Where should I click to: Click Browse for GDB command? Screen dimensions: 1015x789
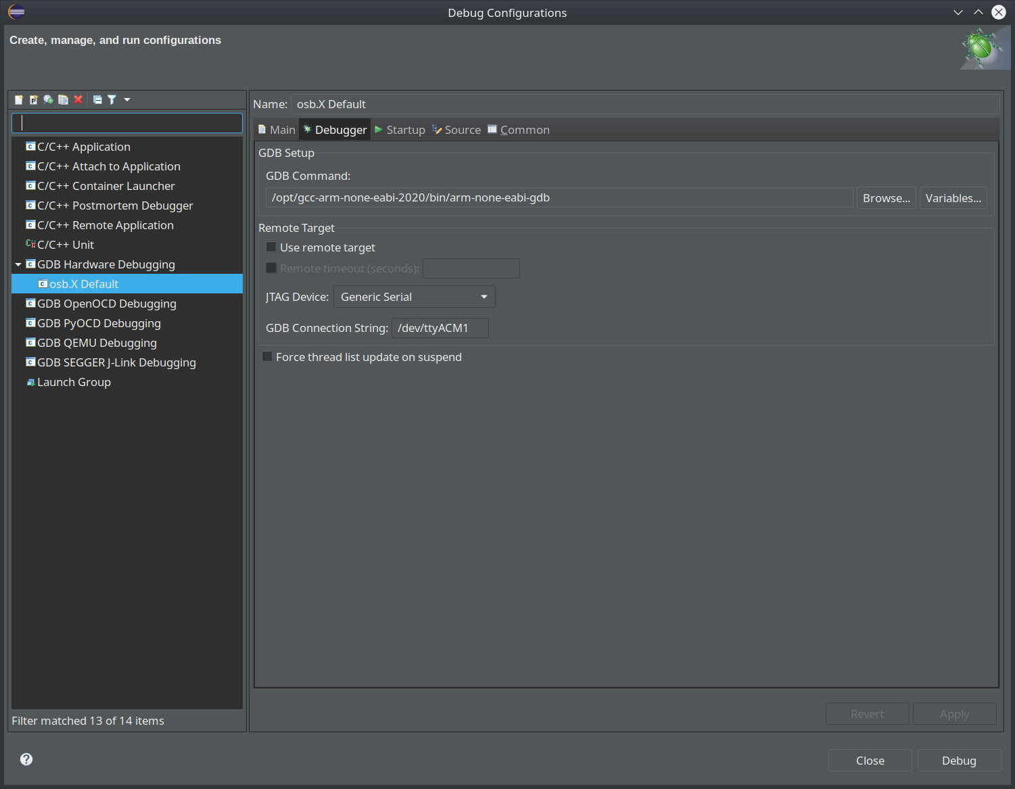pos(886,198)
